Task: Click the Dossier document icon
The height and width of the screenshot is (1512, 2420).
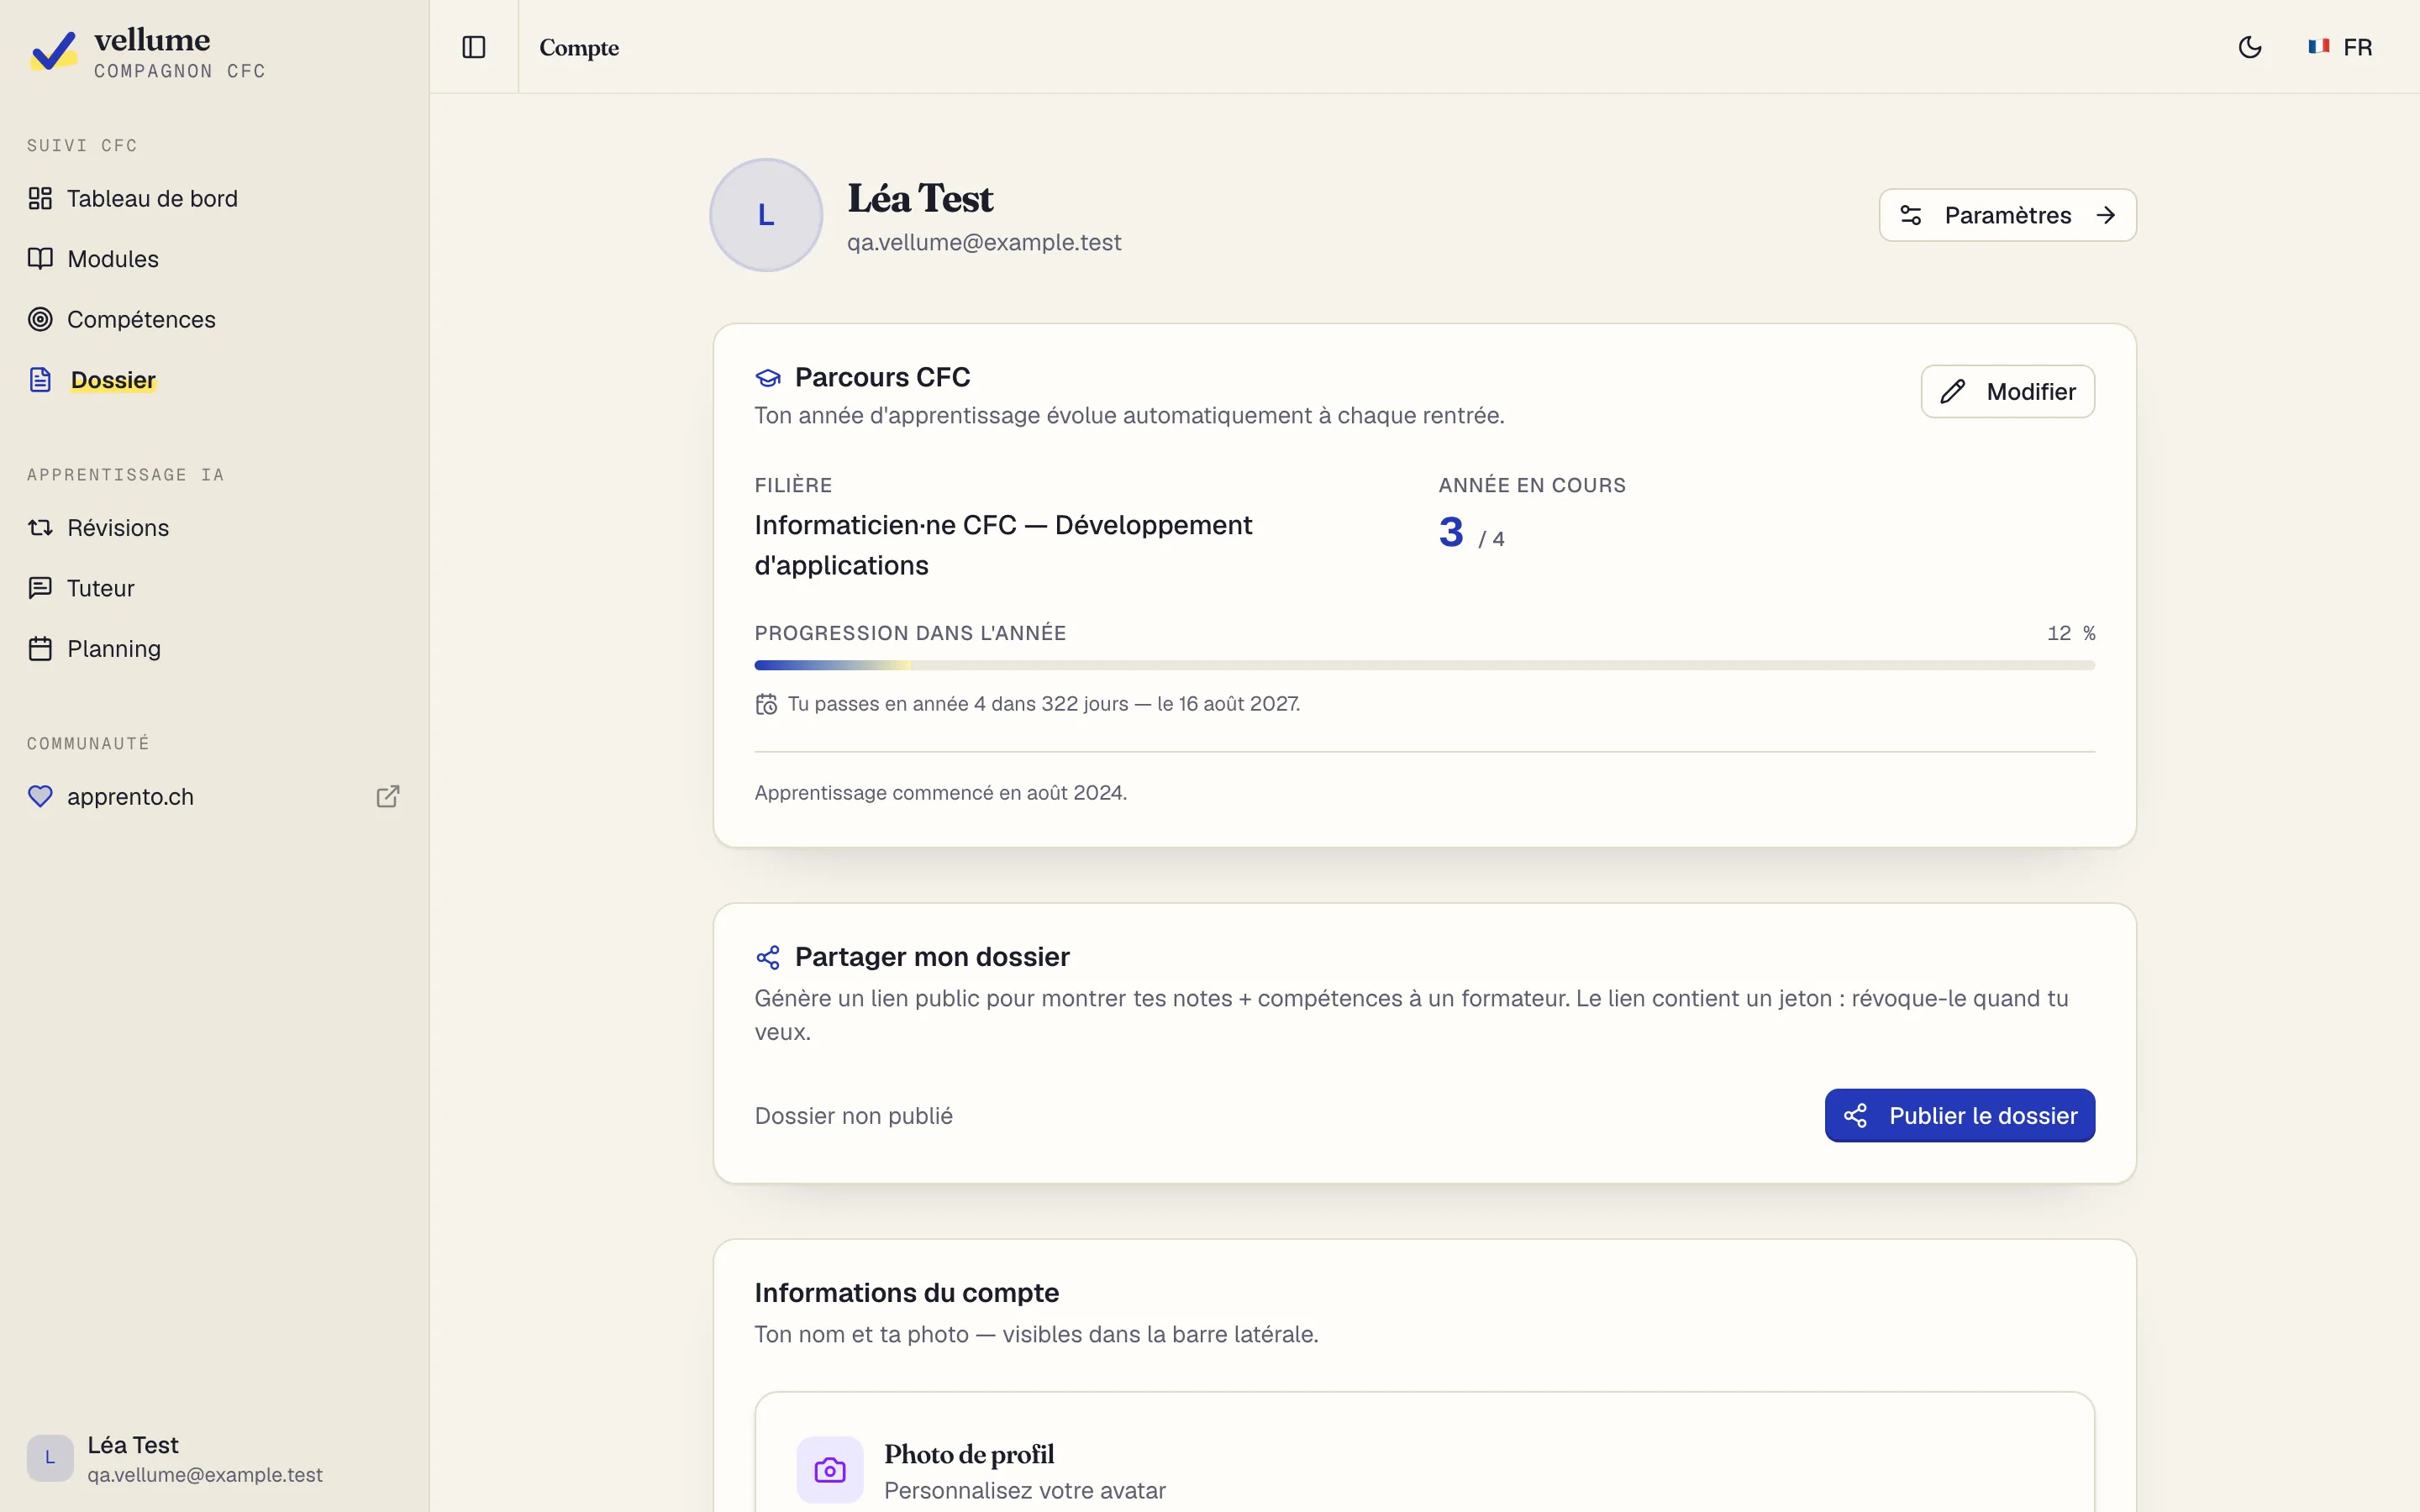Action: coord(40,380)
